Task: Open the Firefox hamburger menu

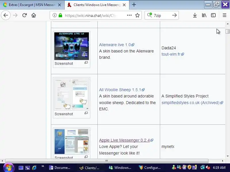Action: click(225, 15)
